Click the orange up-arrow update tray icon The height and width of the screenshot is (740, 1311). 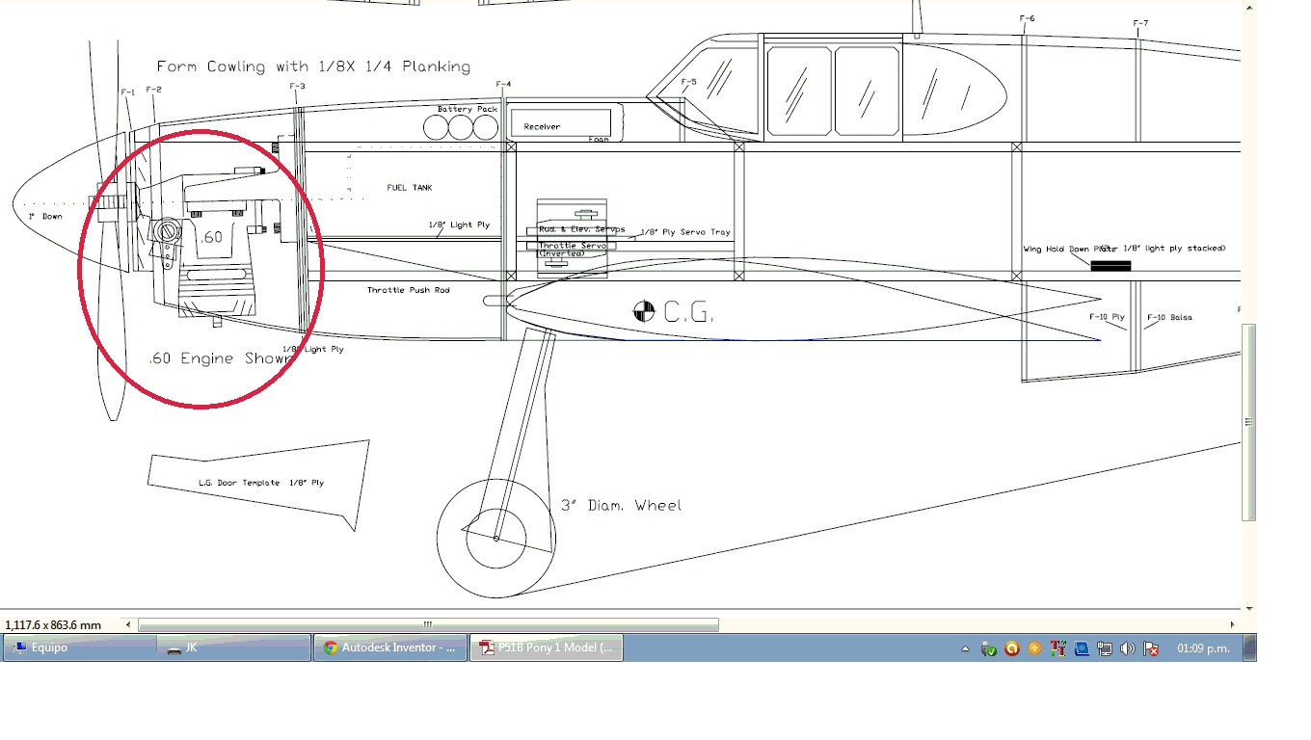point(1034,649)
